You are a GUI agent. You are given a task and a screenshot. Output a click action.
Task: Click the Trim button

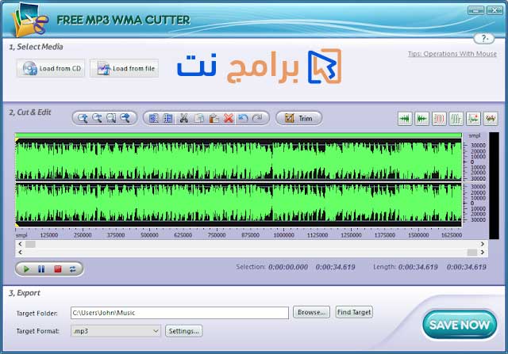(x=298, y=118)
